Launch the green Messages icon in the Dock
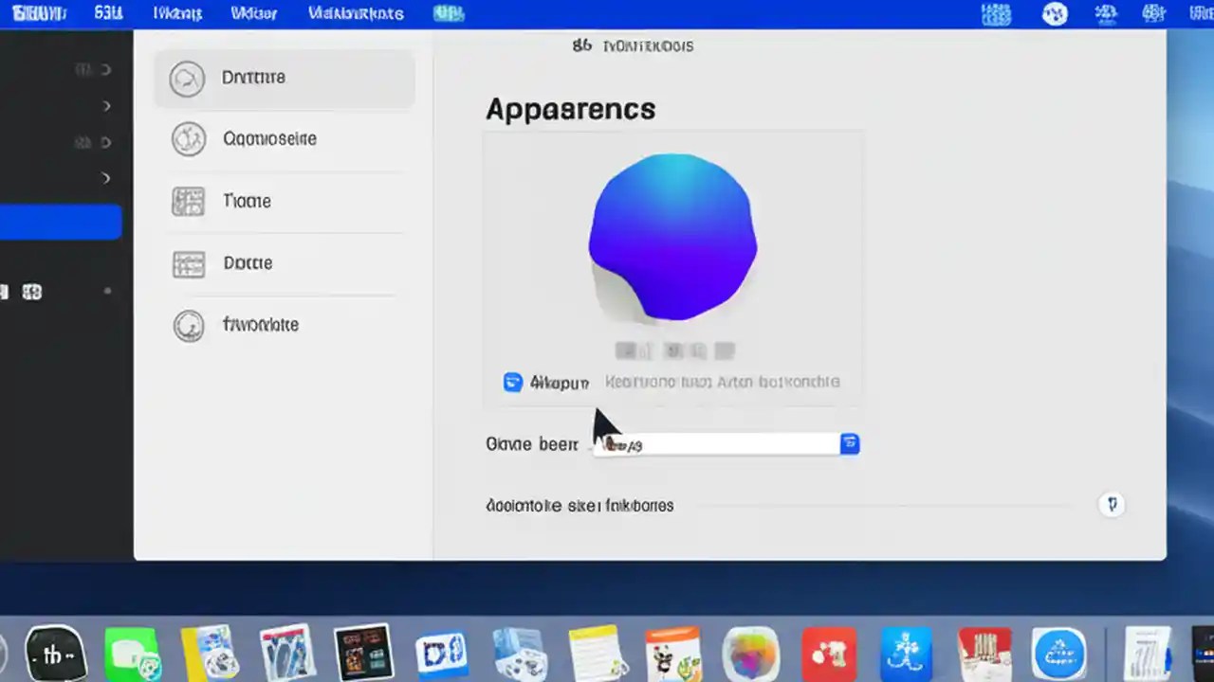The height and width of the screenshot is (682, 1214). coord(133,652)
